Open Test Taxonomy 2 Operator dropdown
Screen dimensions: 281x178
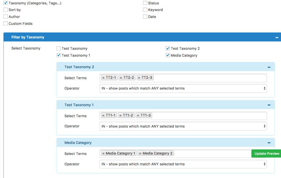(183, 88)
